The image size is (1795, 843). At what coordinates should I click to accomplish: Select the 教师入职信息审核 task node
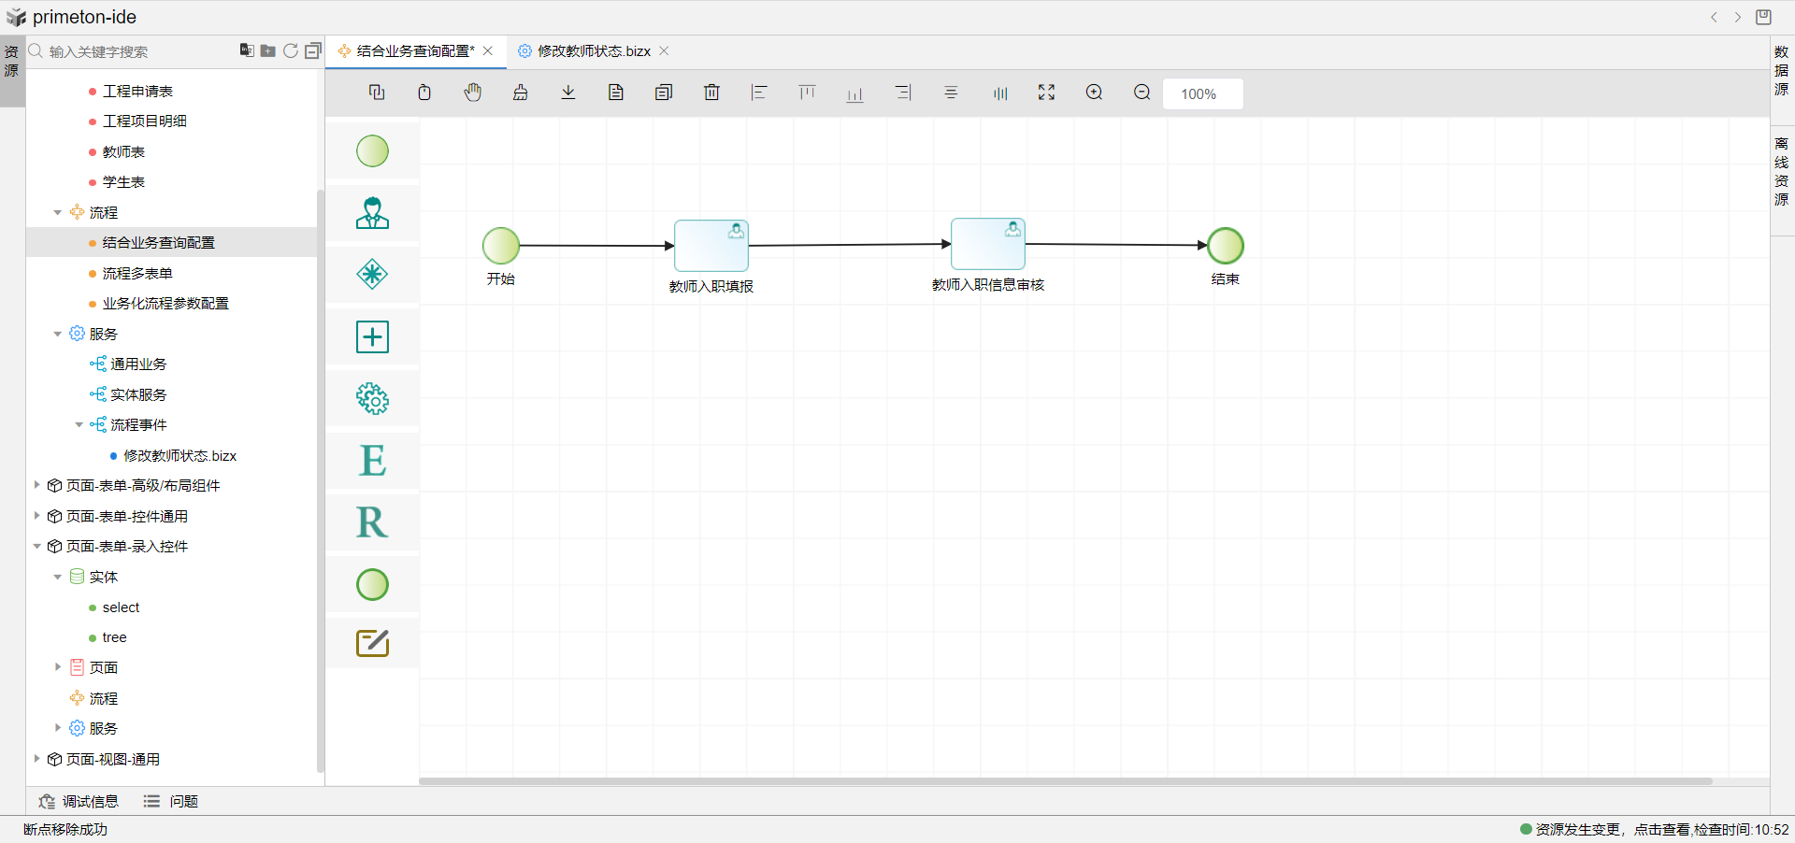click(x=987, y=245)
